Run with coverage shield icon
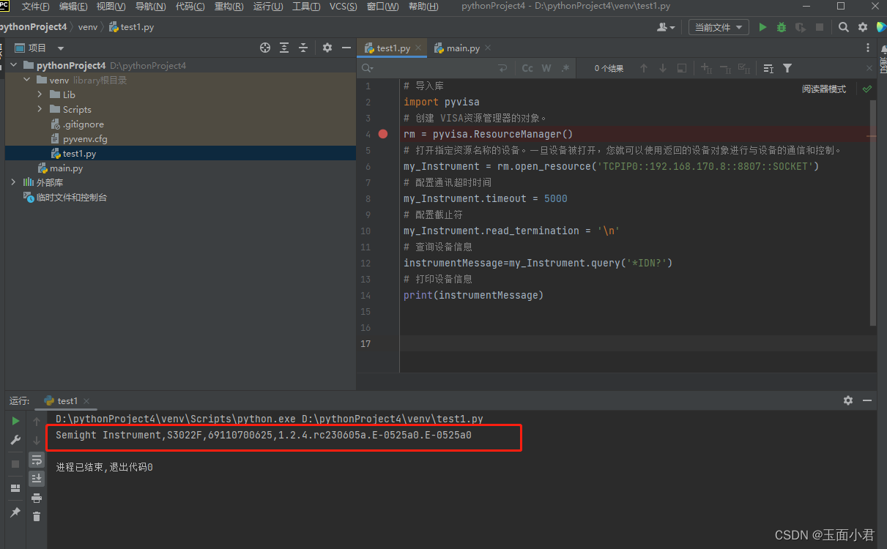The width and height of the screenshot is (887, 549). pos(801,27)
